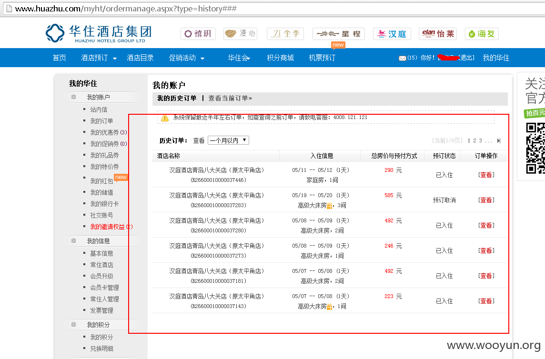Open the elan 怡莱 brand logo
The image size is (545, 359).
pyautogui.click(x=438, y=34)
